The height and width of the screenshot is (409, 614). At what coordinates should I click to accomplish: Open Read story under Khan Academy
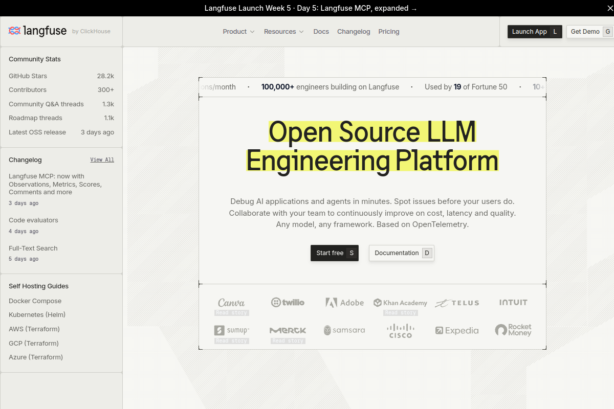[x=401, y=313]
